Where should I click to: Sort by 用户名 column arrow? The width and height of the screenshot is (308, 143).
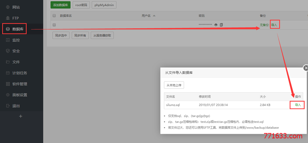(154, 16)
